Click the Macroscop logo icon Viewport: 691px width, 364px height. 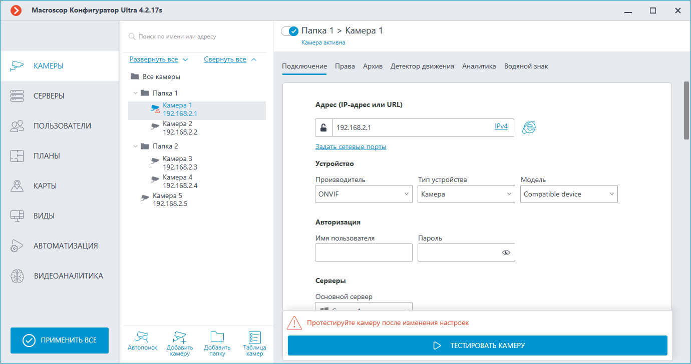17,10
